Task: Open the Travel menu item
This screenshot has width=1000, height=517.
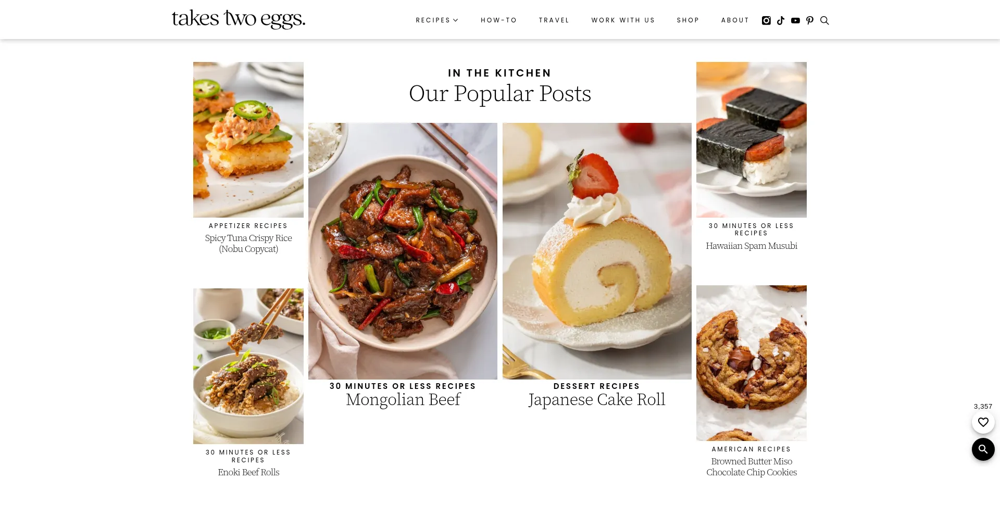Action: coord(554,20)
